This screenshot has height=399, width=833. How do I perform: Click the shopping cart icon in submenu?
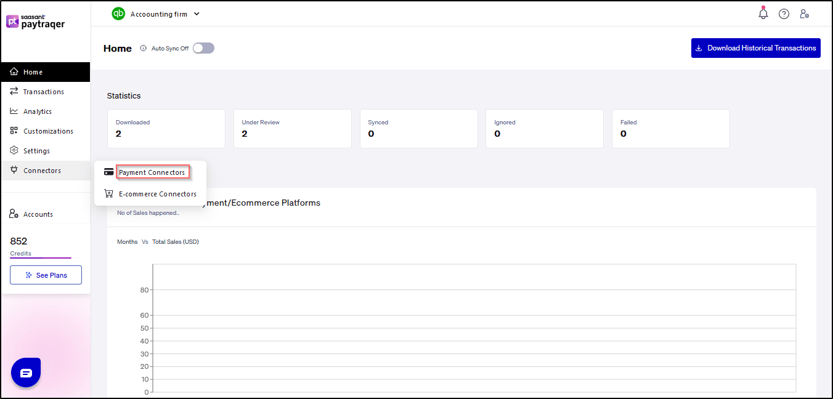pyautogui.click(x=109, y=194)
